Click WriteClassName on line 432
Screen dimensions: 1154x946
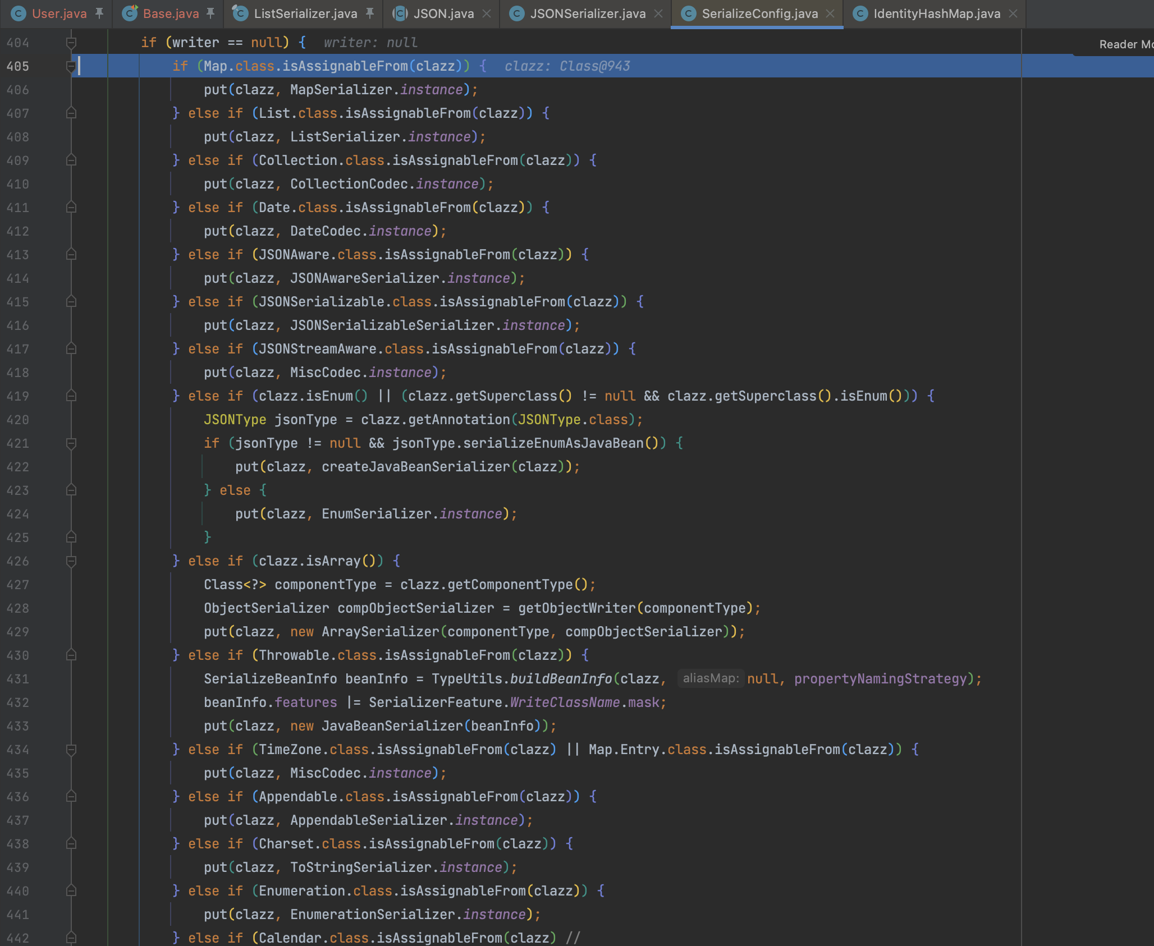click(x=565, y=702)
